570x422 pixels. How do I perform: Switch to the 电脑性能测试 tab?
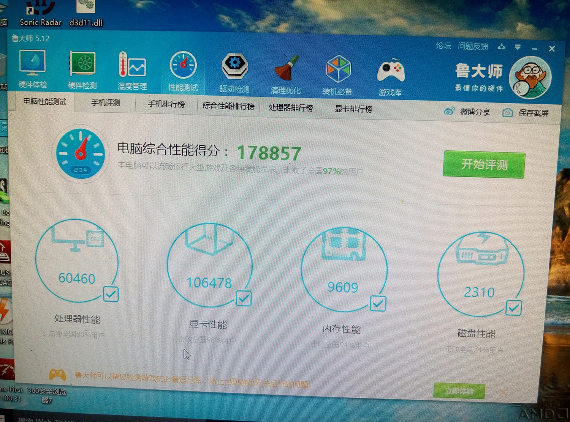pos(45,102)
